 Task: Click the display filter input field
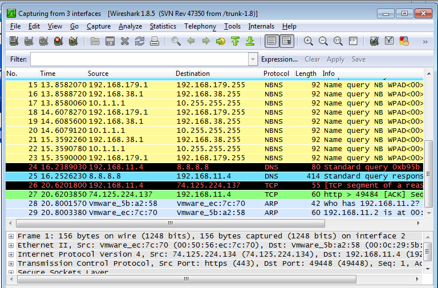click(x=140, y=59)
